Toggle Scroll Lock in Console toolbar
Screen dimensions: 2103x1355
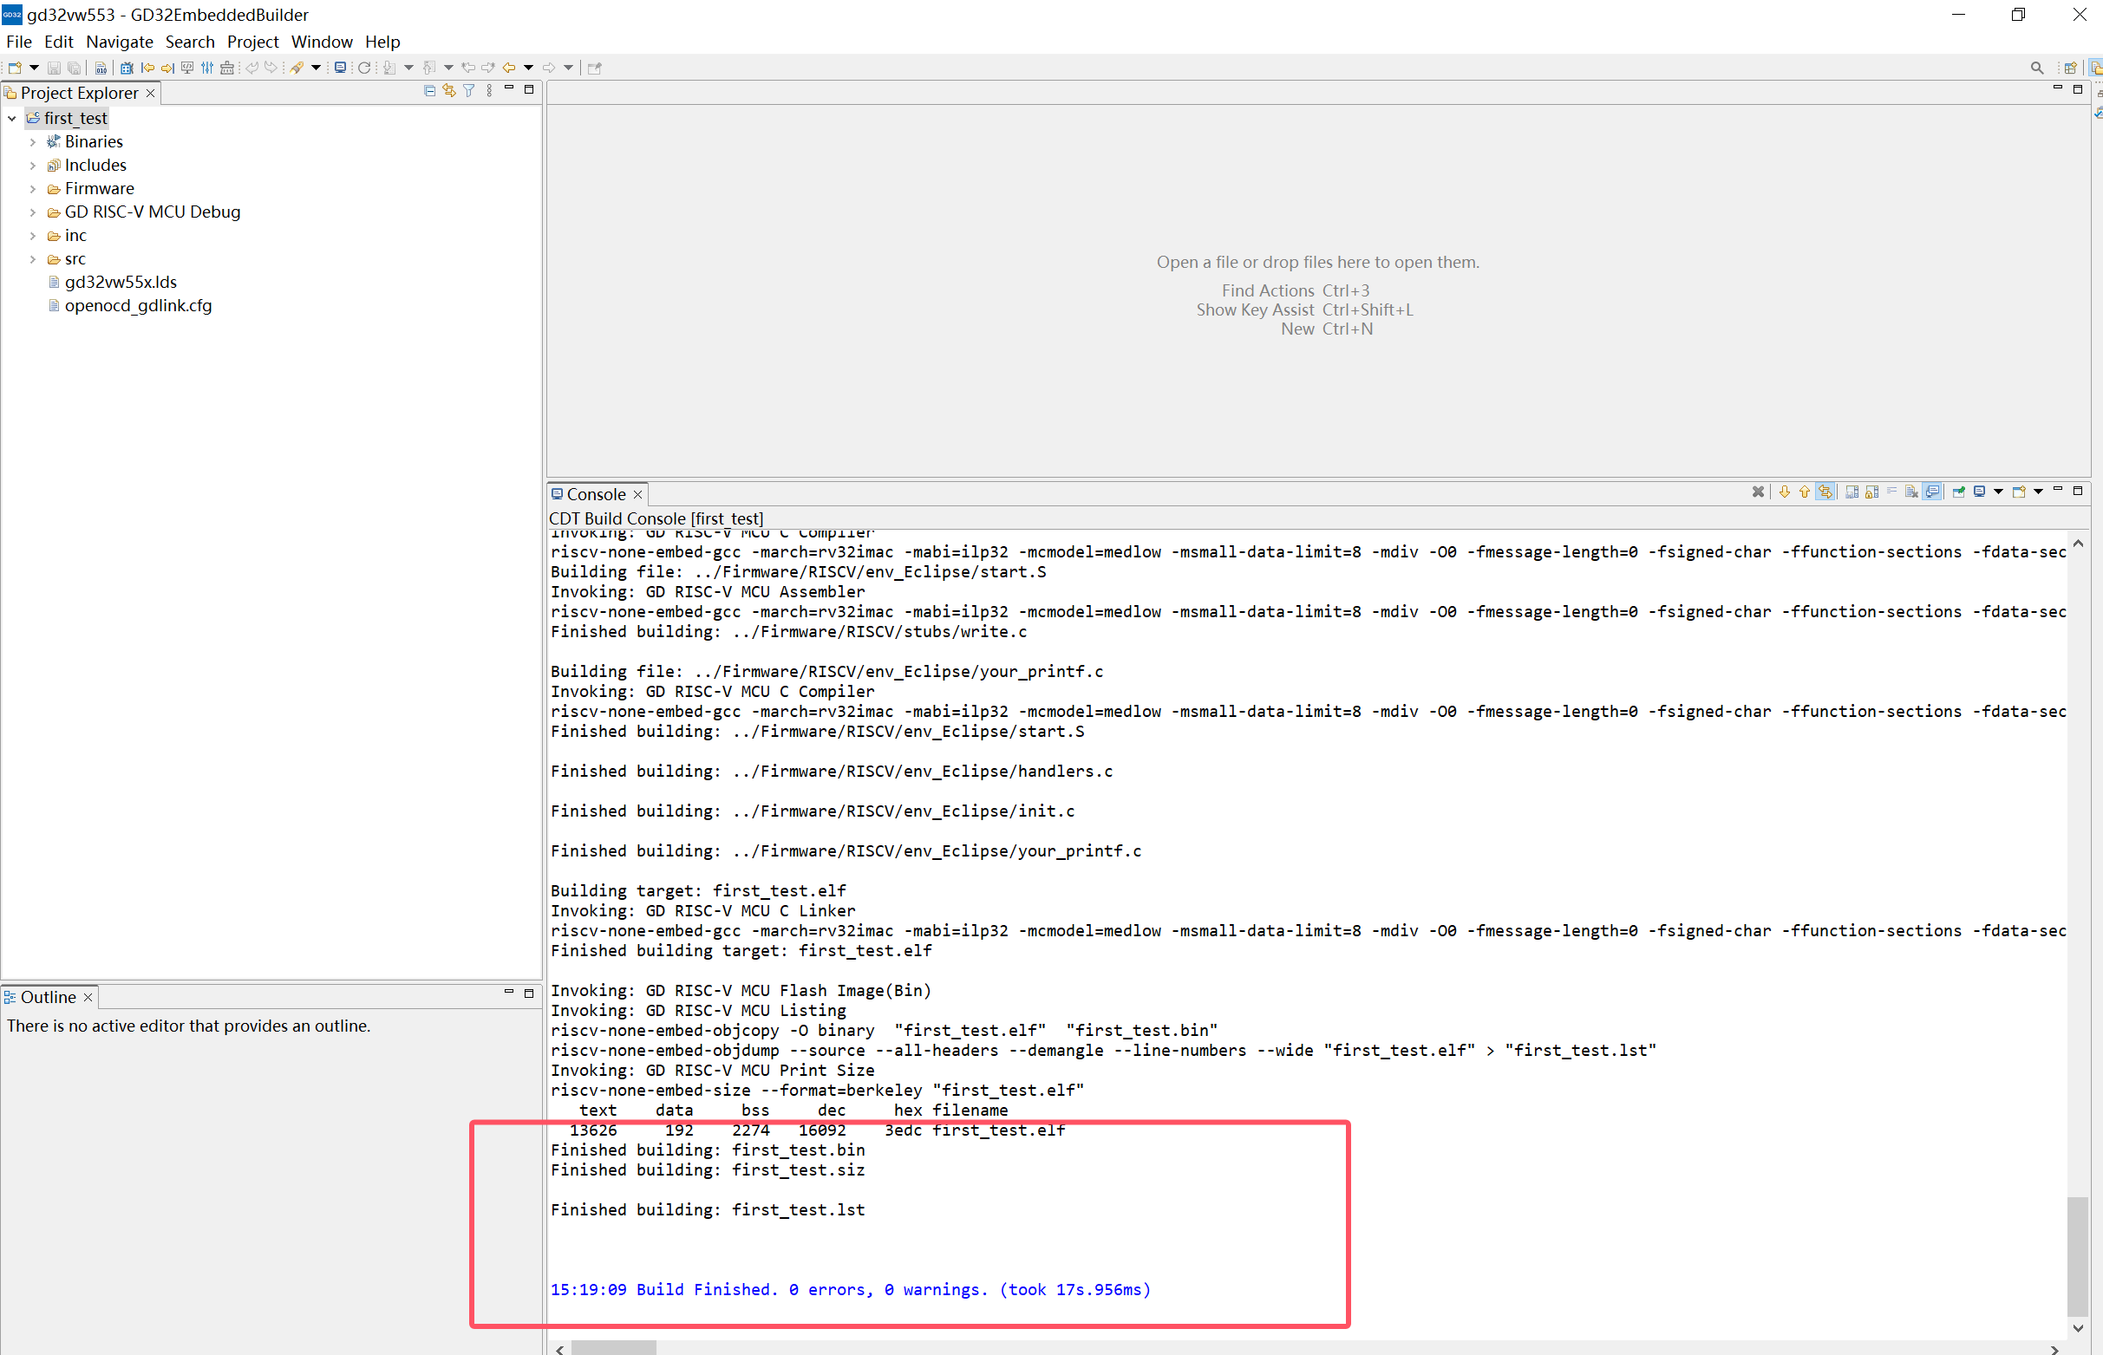[1871, 492]
